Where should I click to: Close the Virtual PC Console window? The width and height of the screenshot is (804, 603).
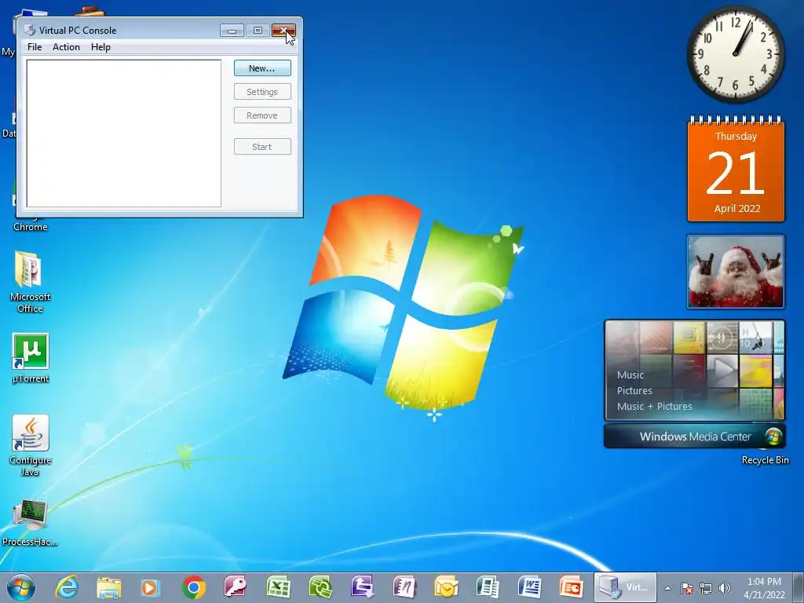(283, 31)
